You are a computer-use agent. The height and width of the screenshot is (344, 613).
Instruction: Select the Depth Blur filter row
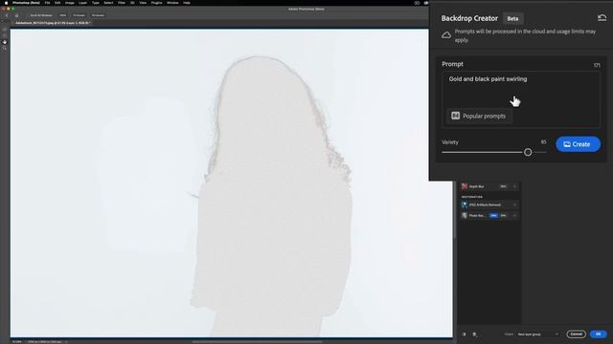pos(489,186)
